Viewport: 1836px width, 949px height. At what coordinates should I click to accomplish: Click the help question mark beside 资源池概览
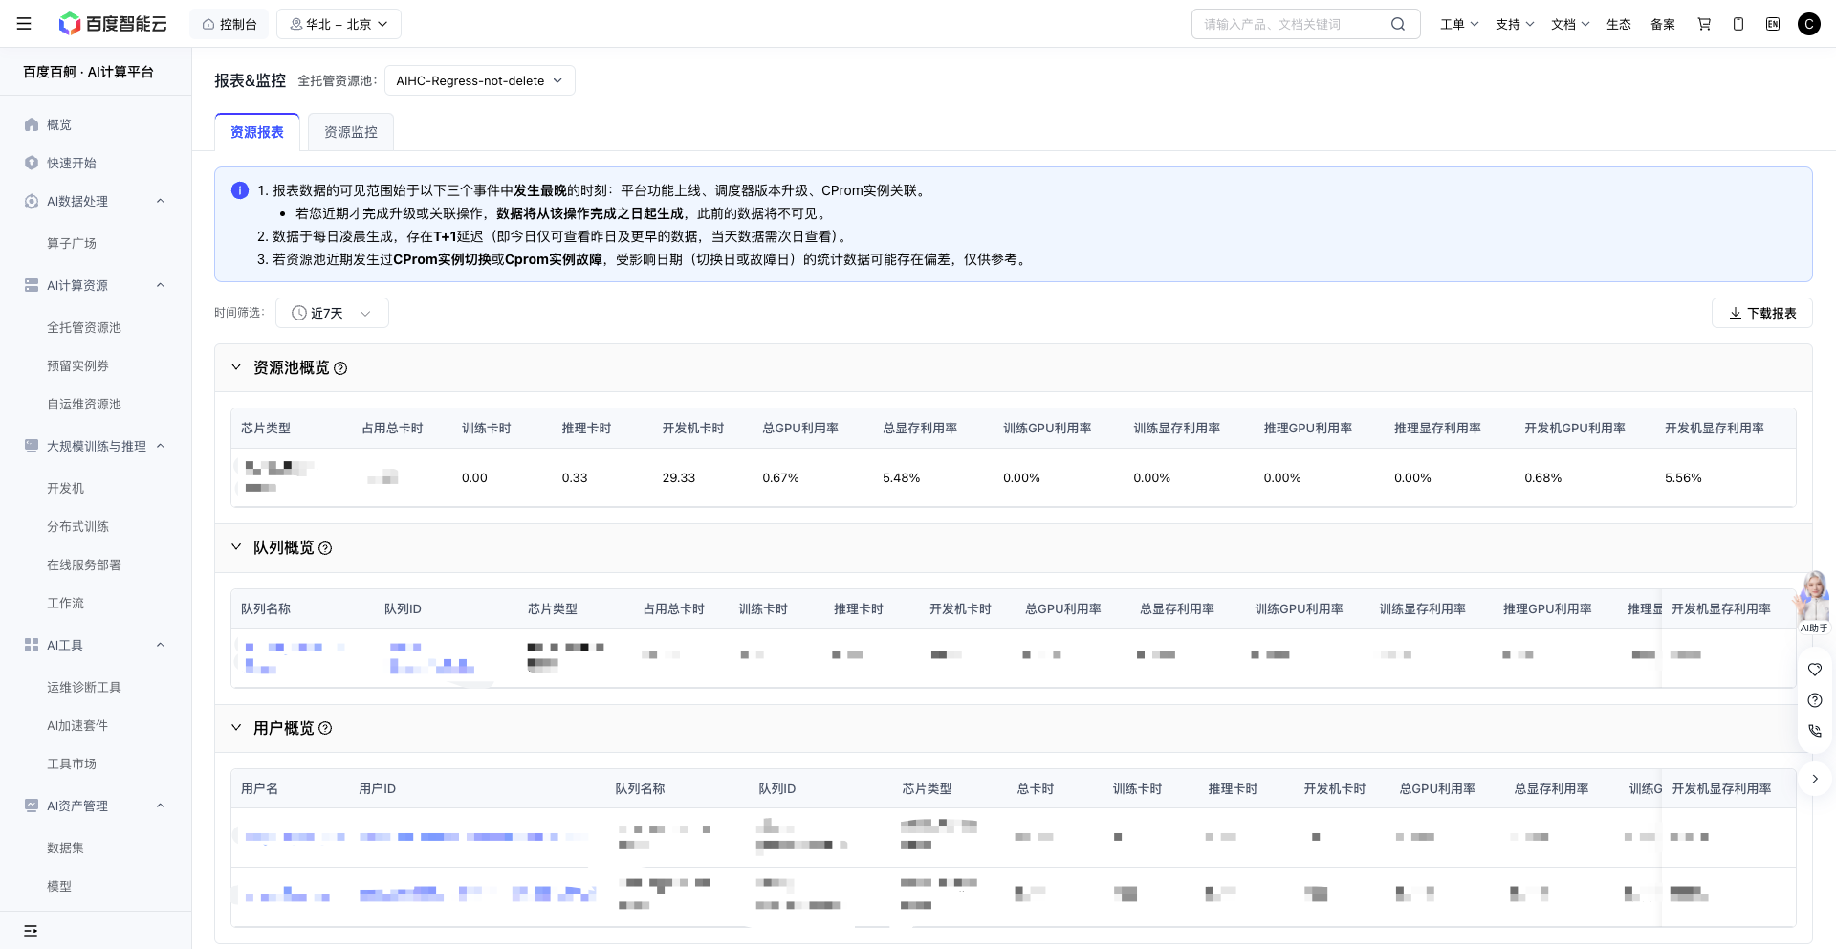pyautogui.click(x=340, y=368)
